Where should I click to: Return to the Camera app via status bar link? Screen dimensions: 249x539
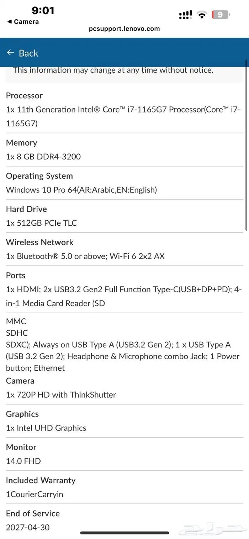coord(23,22)
